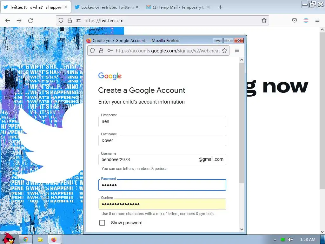This screenshot has width=325, height=244.
Task: Click the Firefox account avatar icon
Action: [306, 20]
